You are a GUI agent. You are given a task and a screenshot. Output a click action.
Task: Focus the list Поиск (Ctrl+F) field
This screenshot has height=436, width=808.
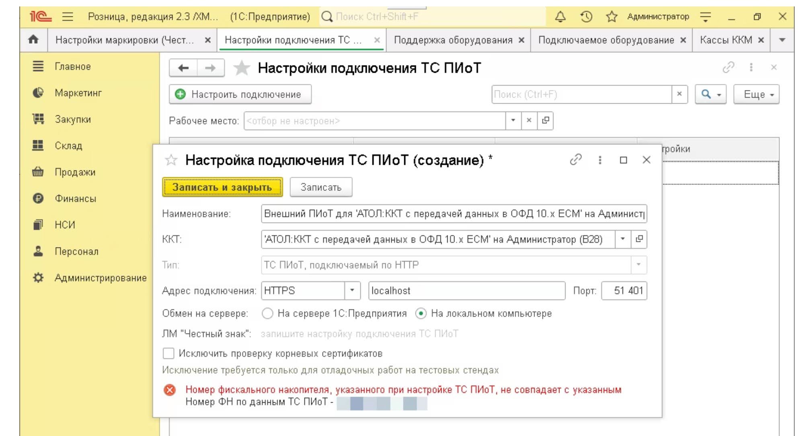[582, 94]
